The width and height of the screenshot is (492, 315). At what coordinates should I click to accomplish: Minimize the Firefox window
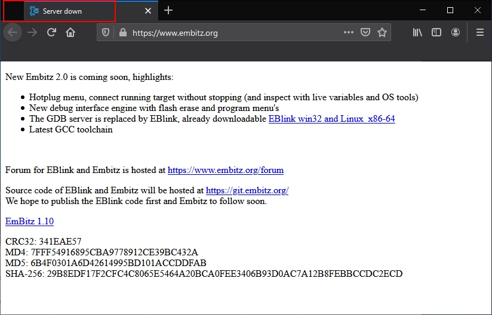[423, 10]
